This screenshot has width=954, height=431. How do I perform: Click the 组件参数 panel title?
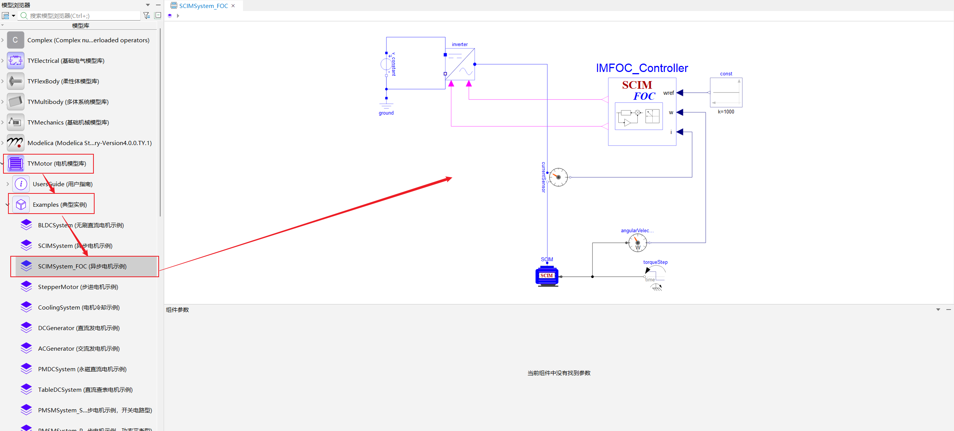pyautogui.click(x=177, y=310)
